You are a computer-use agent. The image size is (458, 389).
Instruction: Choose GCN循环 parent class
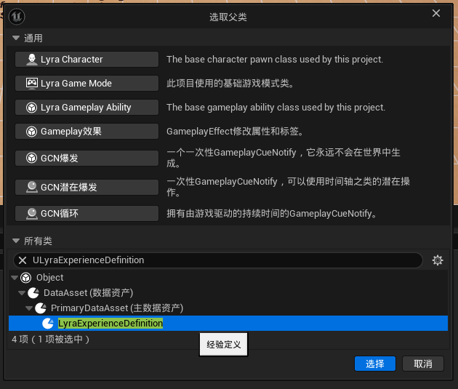point(87,214)
